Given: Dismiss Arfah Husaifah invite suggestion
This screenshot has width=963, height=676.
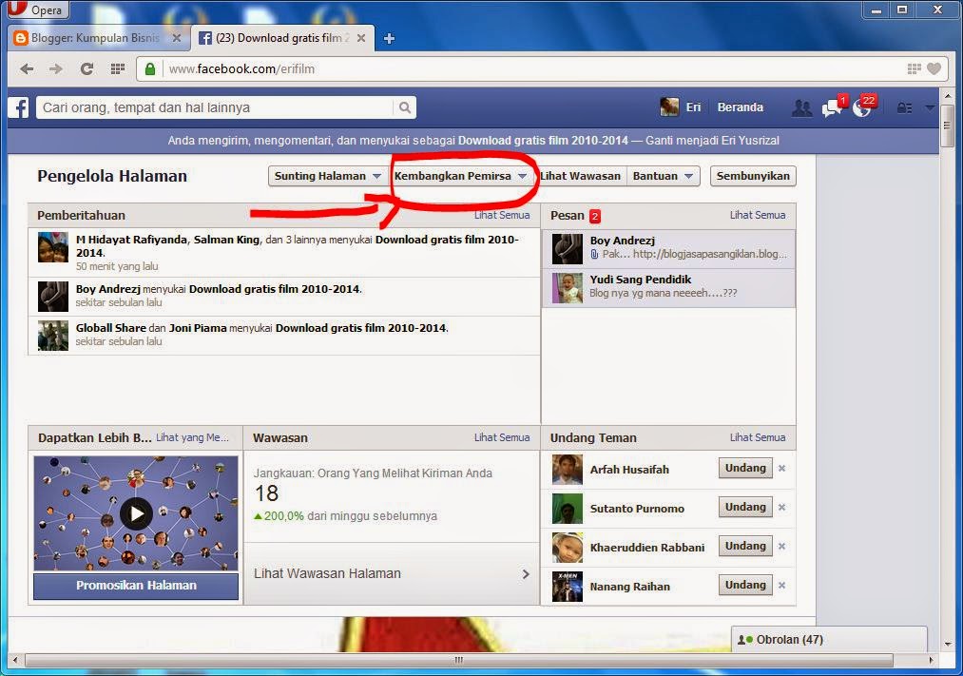Looking at the screenshot, I should (781, 469).
